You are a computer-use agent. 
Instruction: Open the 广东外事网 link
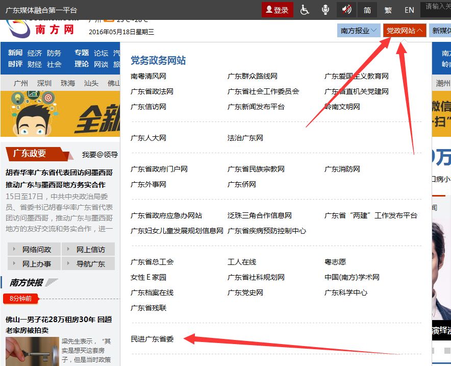point(148,184)
